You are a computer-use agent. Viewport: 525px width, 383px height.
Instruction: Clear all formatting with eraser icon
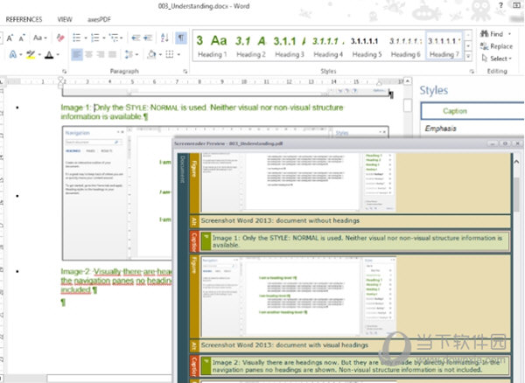click(60, 38)
